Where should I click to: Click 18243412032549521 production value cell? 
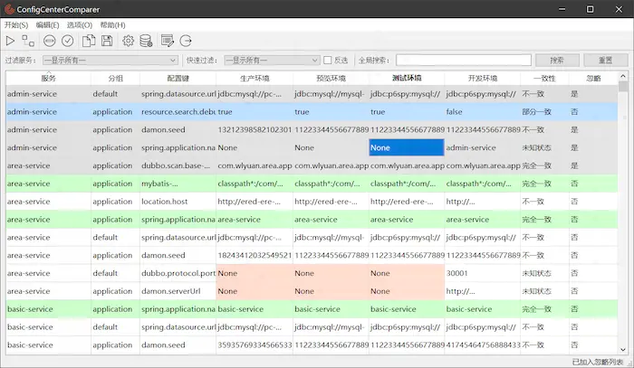point(255,255)
